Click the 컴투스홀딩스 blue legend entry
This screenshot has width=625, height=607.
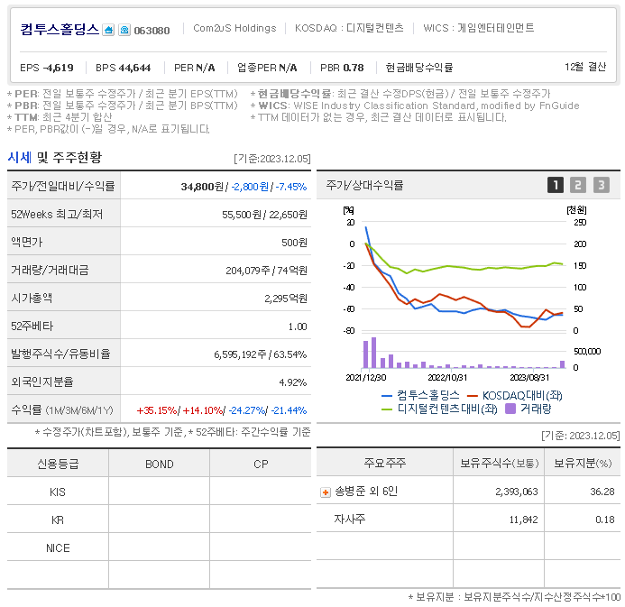pyautogui.click(x=420, y=395)
